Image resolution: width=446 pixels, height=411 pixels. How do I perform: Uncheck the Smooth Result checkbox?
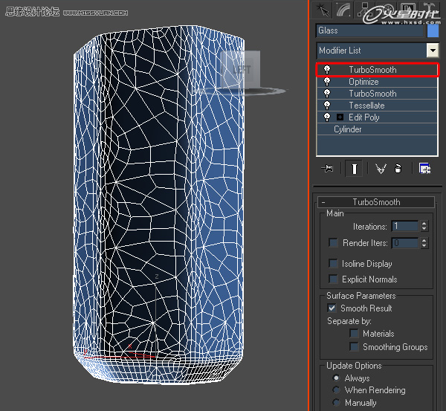point(332,308)
